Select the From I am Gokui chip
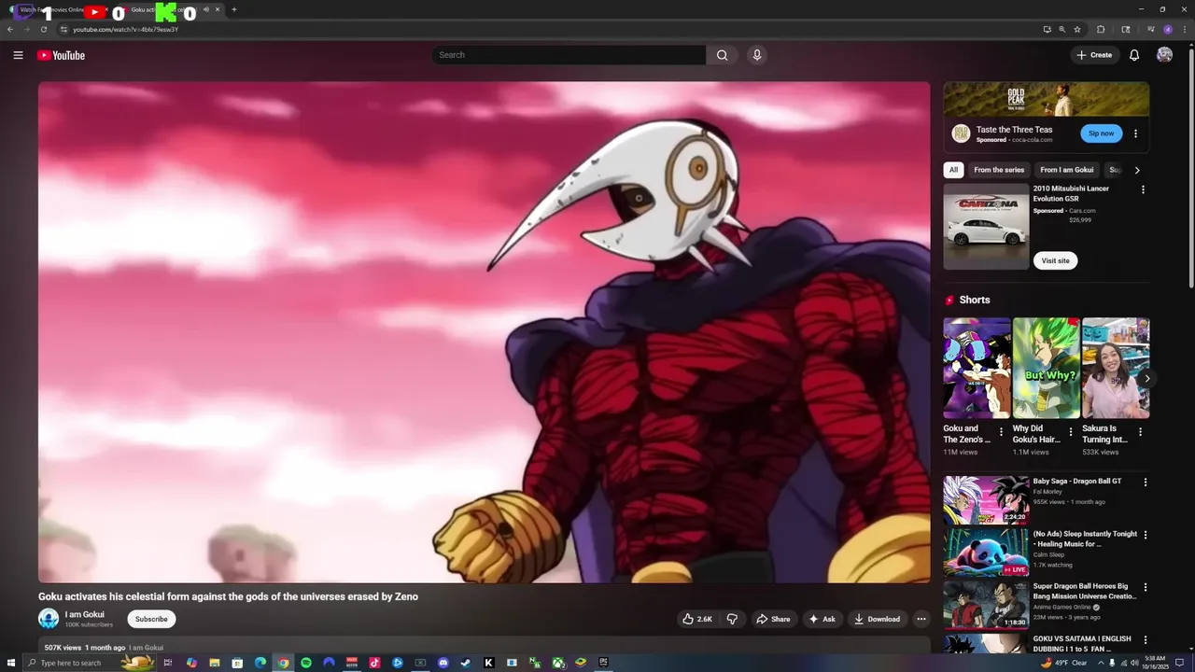Viewport: 1195px width, 672px height. [x=1066, y=170]
